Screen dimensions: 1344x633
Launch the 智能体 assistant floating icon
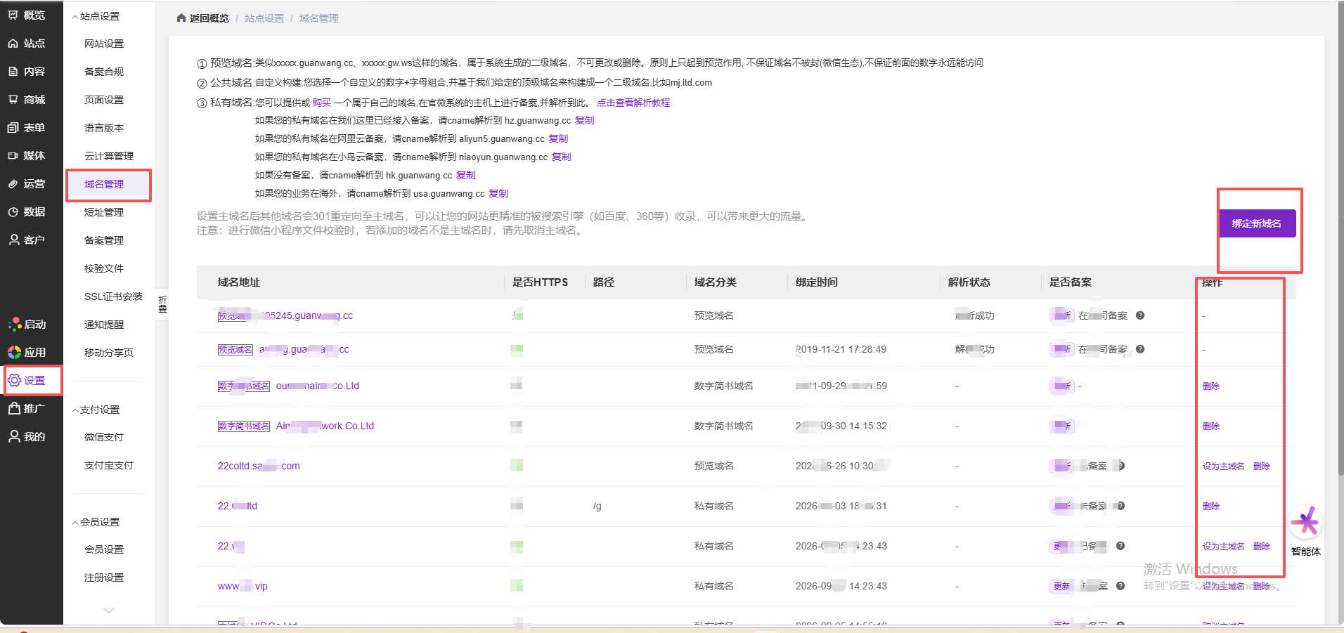[x=1306, y=523]
